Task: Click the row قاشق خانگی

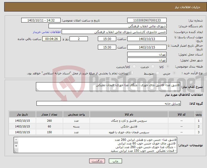Action: pos(105,126)
